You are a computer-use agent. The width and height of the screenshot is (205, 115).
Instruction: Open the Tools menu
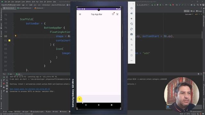(41, 2)
